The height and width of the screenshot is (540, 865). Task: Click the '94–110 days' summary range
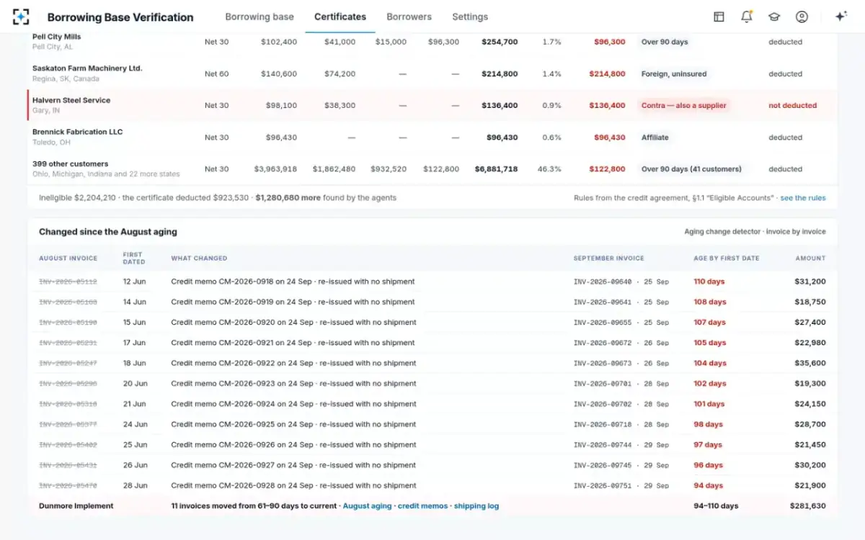pyautogui.click(x=716, y=506)
